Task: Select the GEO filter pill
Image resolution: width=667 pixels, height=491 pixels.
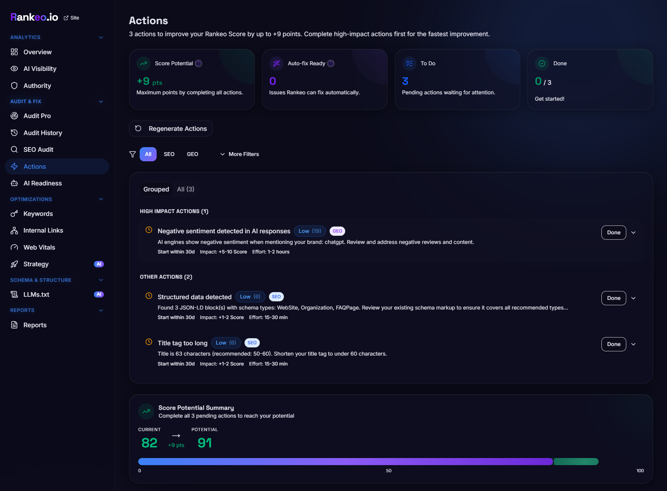Action: point(192,154)
